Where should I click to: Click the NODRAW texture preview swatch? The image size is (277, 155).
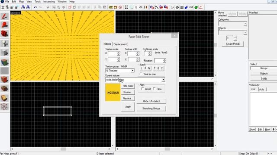pyautogui.click(x=113, y=93)
